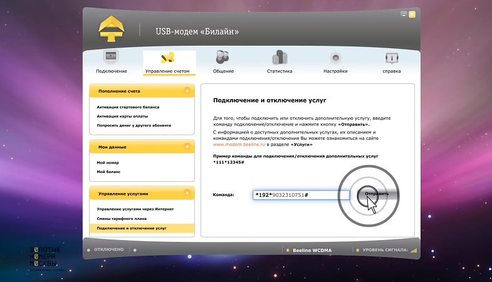Screen dimensions: 492x282
Task: Open Попросить денег у другого абонента
Action: pyautogui.click(x=133, y=125)
